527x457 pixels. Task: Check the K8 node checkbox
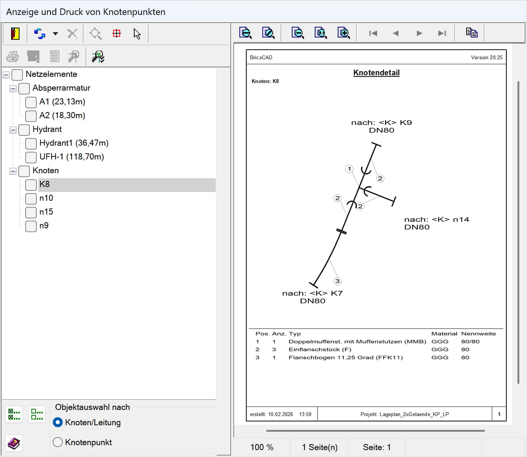(31, 185)
